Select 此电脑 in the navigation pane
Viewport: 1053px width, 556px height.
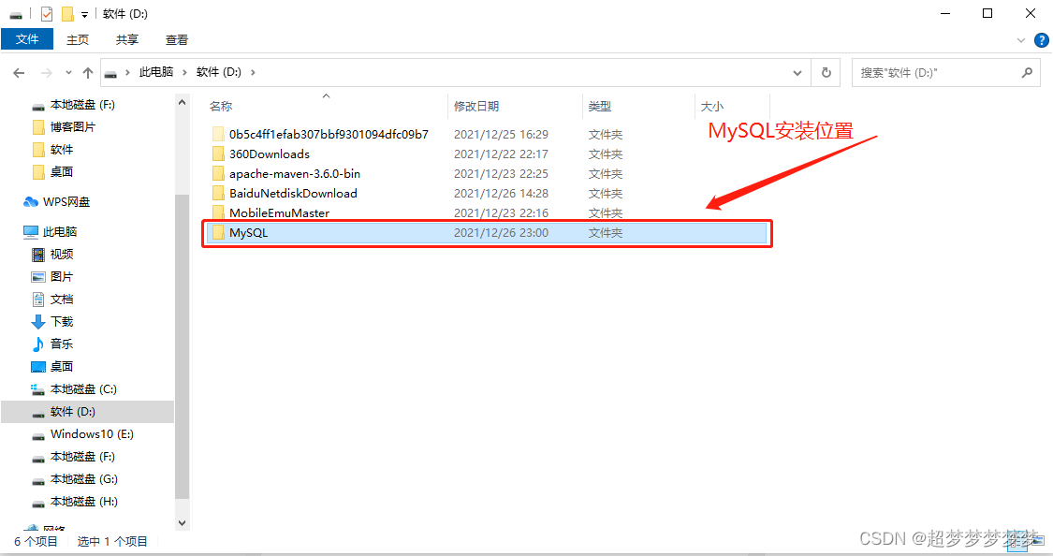point(60,232)
